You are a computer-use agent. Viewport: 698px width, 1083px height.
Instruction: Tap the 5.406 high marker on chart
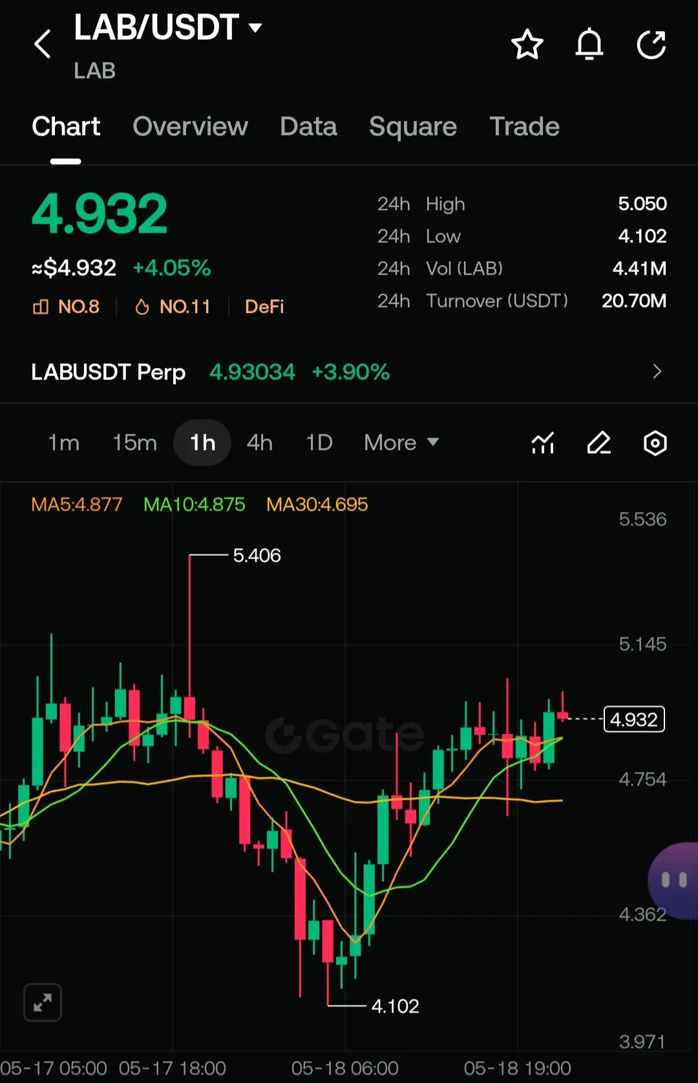[x=257, y=555]
